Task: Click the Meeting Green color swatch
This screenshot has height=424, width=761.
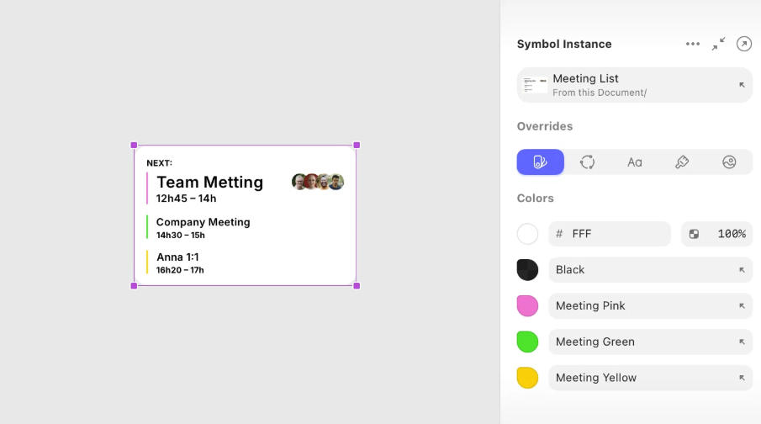Action: (x=527, y=342)
